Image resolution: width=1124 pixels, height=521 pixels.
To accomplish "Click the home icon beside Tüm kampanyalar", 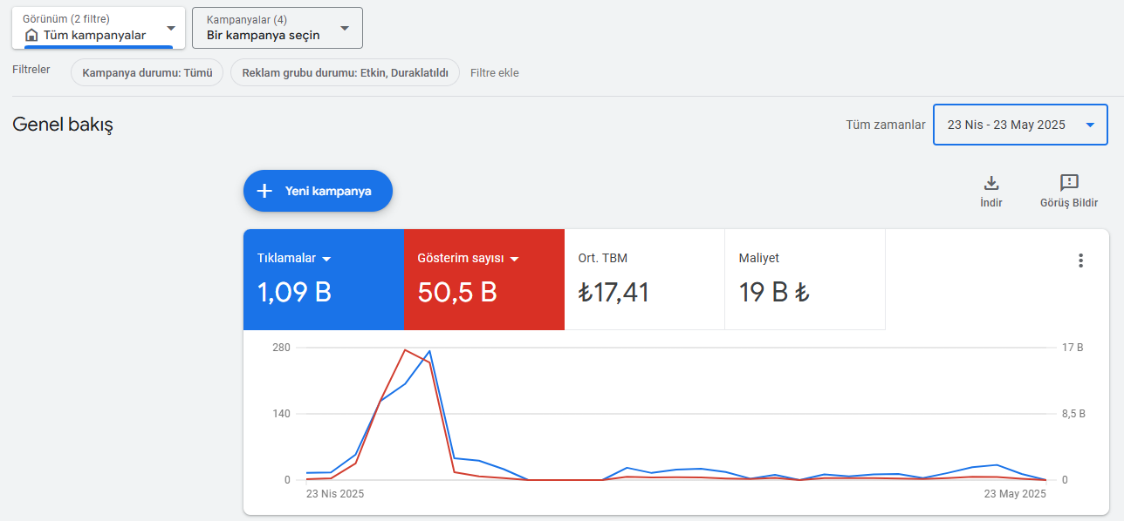I will coord(31,36).
